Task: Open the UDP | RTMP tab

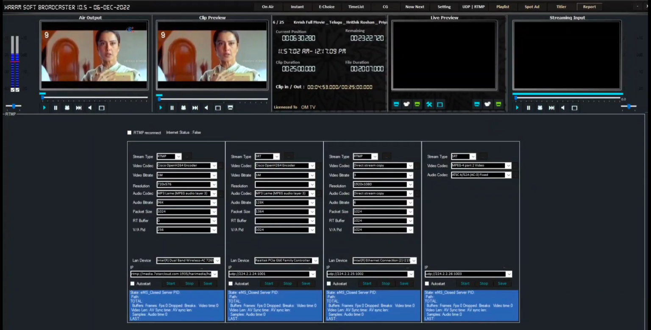Action: [473, 7]
